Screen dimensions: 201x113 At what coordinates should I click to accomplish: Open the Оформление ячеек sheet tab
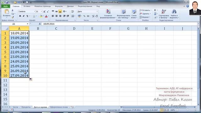pos(59,107)
